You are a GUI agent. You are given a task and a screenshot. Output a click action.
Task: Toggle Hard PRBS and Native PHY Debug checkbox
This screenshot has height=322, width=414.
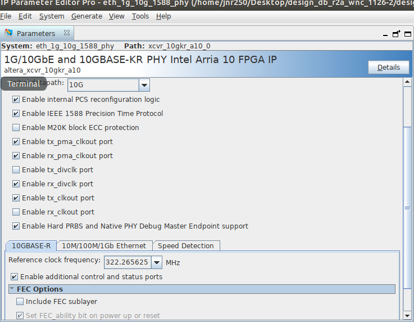16,226
